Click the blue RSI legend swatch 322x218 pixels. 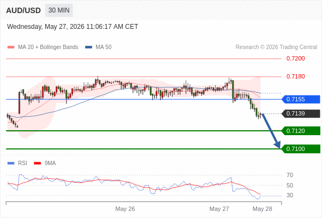11,163
